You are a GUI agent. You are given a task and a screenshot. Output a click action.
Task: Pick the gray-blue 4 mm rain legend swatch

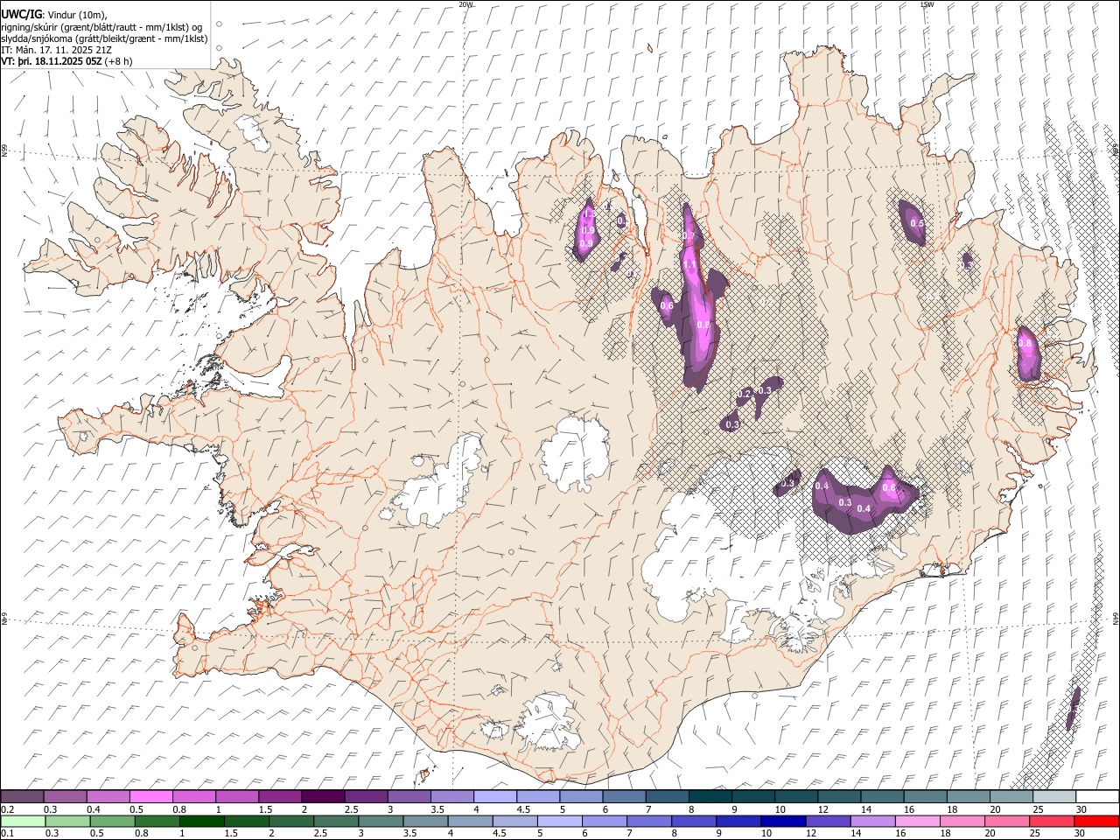[x=470, y=821]
